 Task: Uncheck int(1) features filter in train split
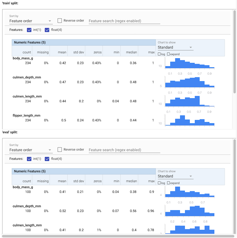tap(29, 30)
